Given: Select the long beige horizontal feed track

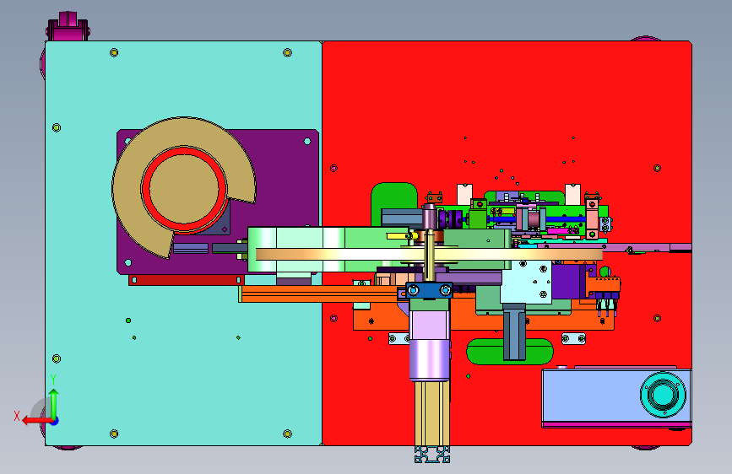Looking at the screenshot, I should [429, 254].
